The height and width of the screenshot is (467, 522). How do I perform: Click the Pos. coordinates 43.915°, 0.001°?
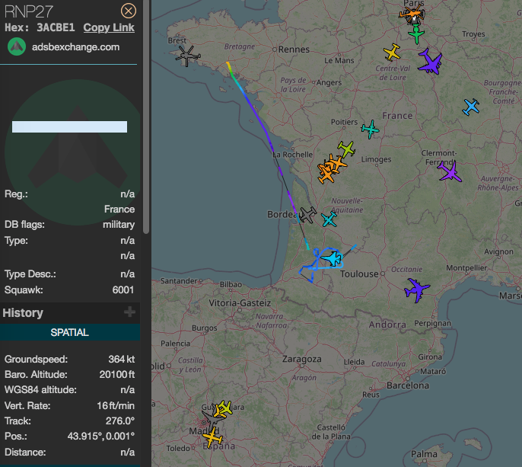[x=101, y=437]
